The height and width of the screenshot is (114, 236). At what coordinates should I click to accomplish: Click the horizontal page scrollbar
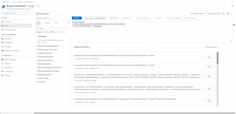pyautogui.click(x=134, y=113)
